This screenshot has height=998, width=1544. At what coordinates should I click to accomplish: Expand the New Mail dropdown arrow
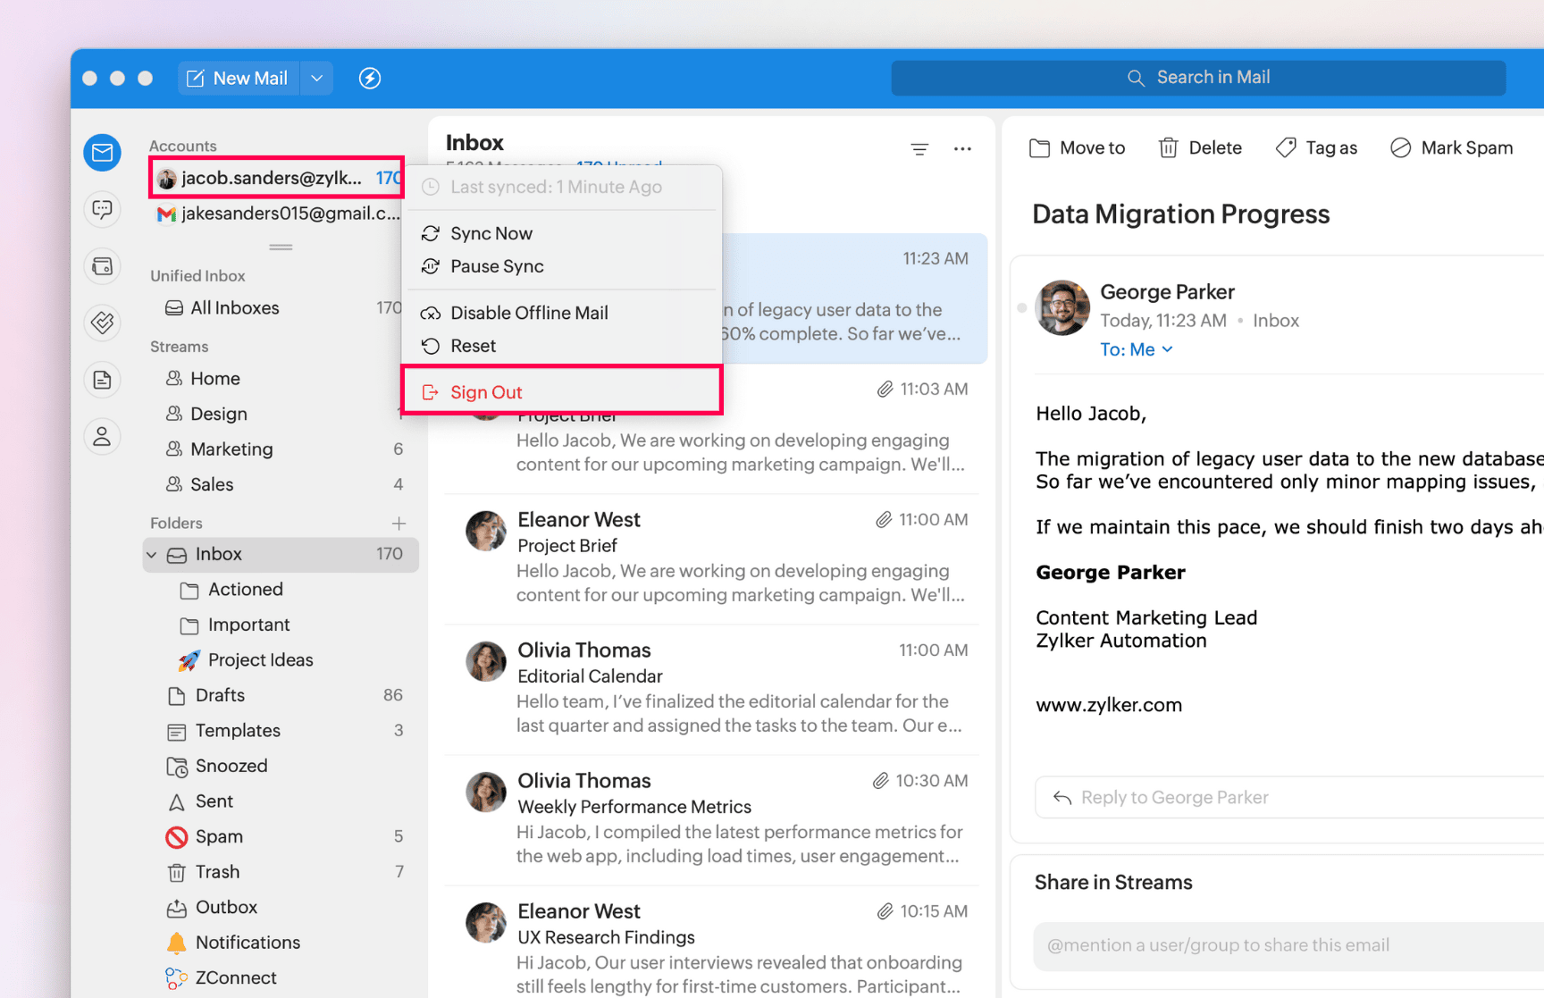click(x=317, y=79)
